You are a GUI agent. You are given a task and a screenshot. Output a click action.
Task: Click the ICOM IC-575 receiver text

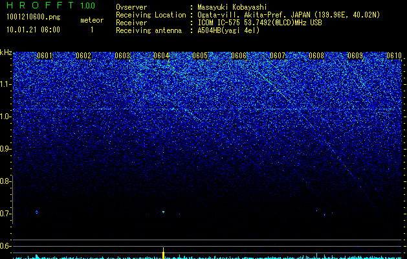point(259,23)
